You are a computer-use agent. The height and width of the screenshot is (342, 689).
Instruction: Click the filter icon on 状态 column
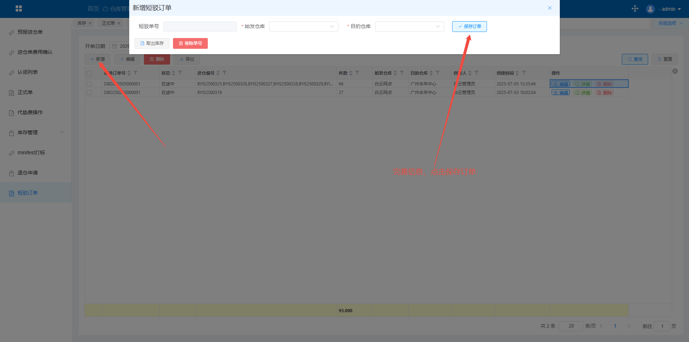point(180,73)
